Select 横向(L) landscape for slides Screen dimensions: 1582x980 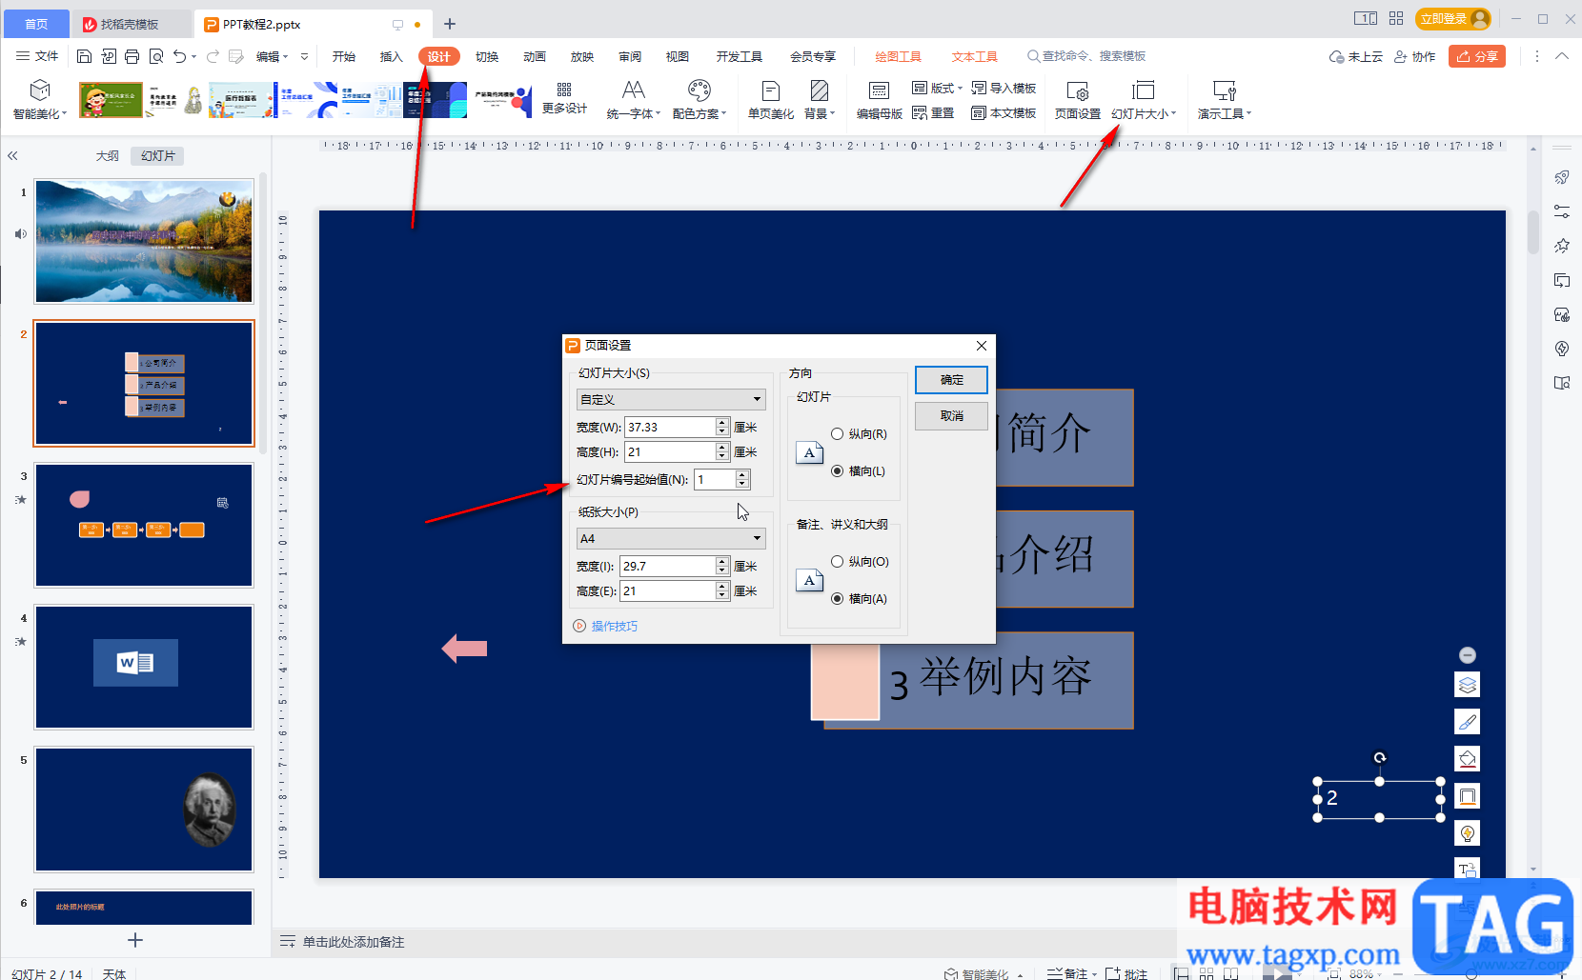858,470
